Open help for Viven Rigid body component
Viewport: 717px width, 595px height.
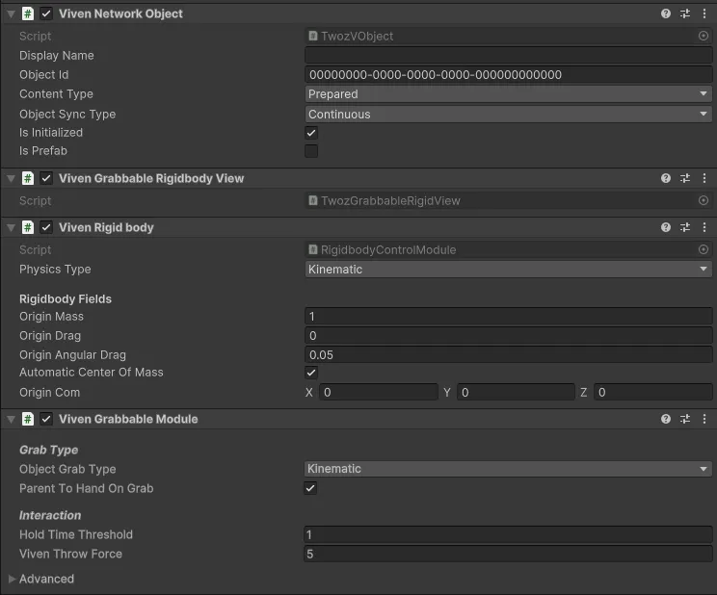click(666, 227)
